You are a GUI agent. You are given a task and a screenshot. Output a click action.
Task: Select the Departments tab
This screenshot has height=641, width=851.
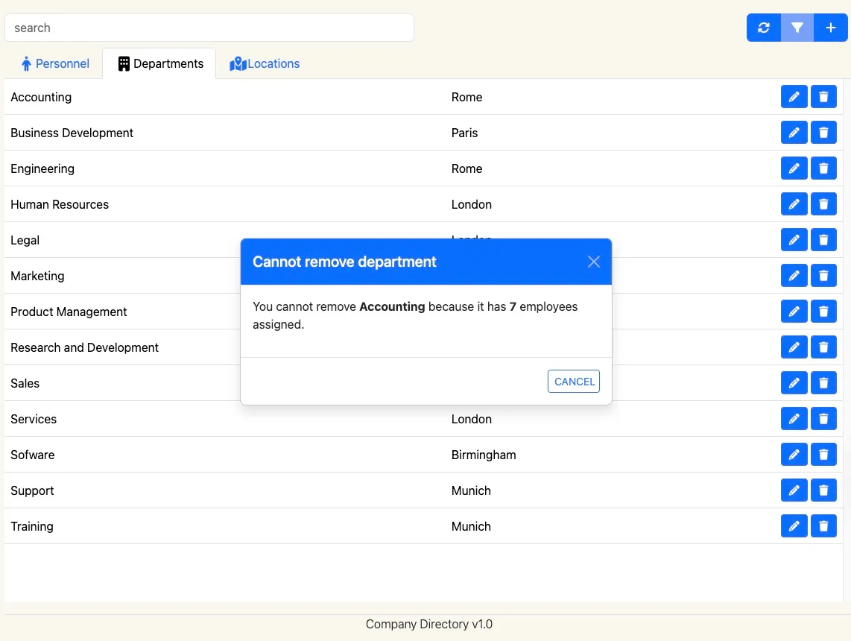click(160, 64)
